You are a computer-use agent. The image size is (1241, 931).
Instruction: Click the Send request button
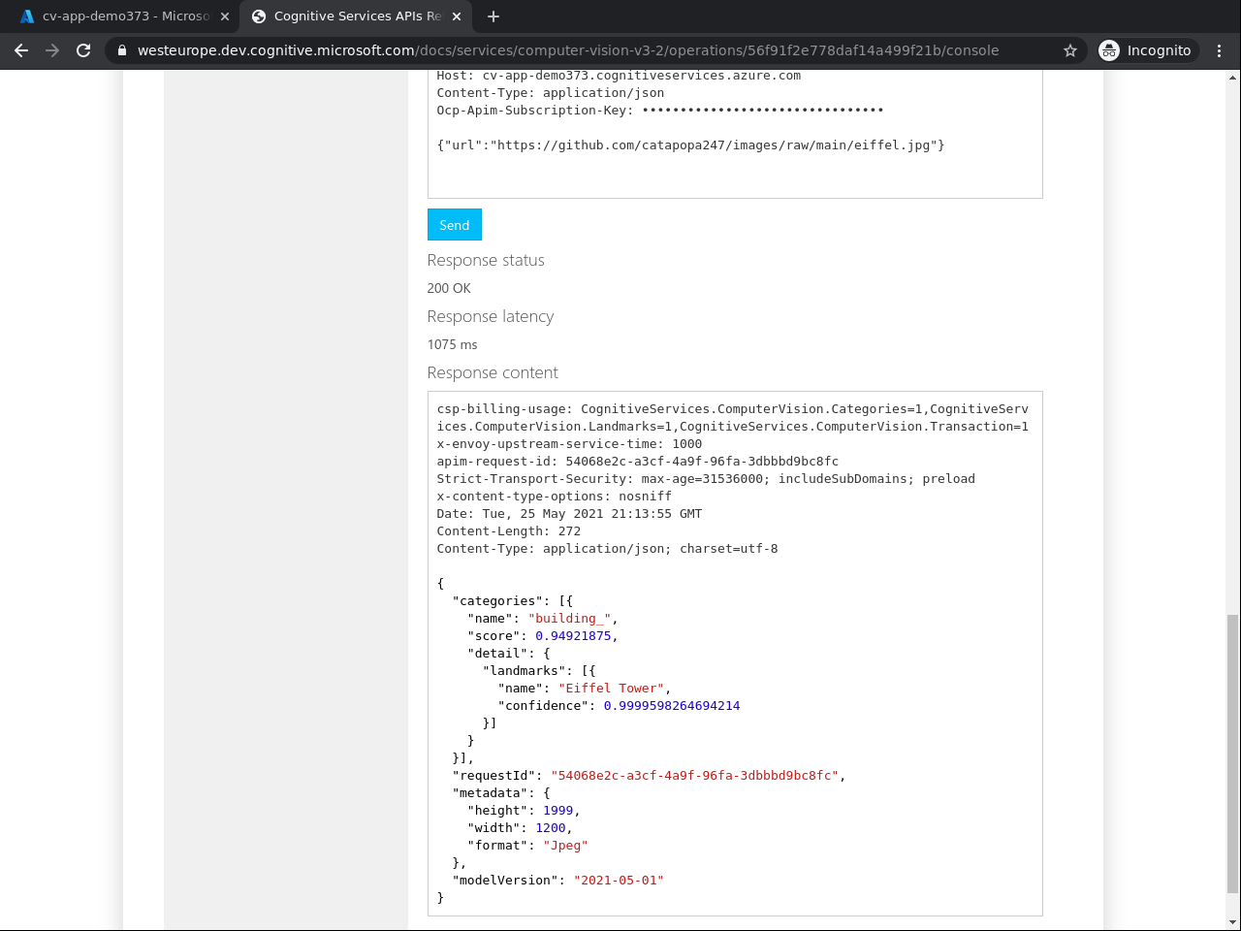(x=455, y=225)
